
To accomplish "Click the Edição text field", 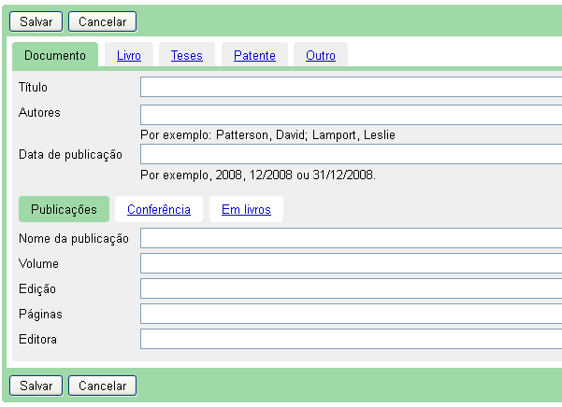I will (351, 288).
